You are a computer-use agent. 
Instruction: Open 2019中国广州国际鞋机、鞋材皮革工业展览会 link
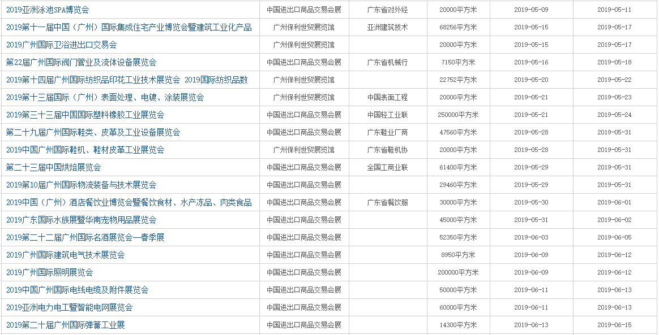[85, 150]
